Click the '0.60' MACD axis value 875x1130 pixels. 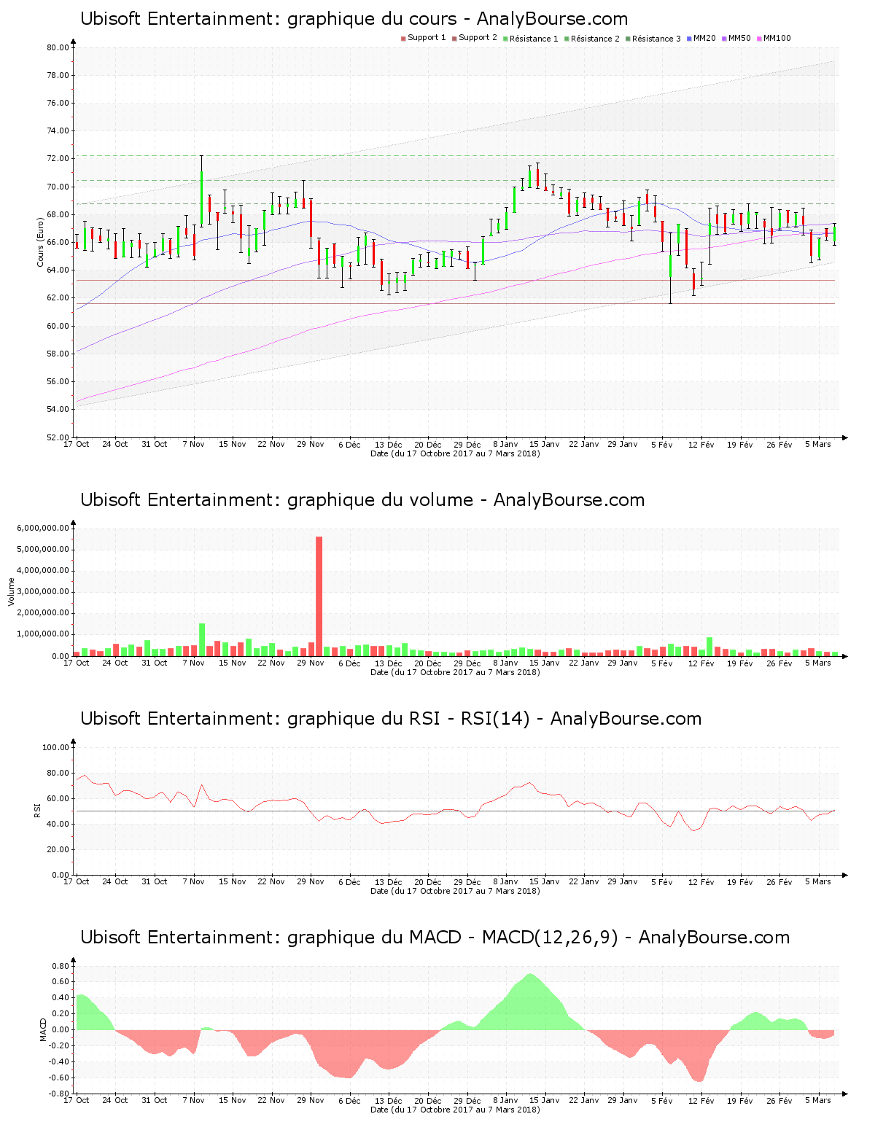coord(61,981)
